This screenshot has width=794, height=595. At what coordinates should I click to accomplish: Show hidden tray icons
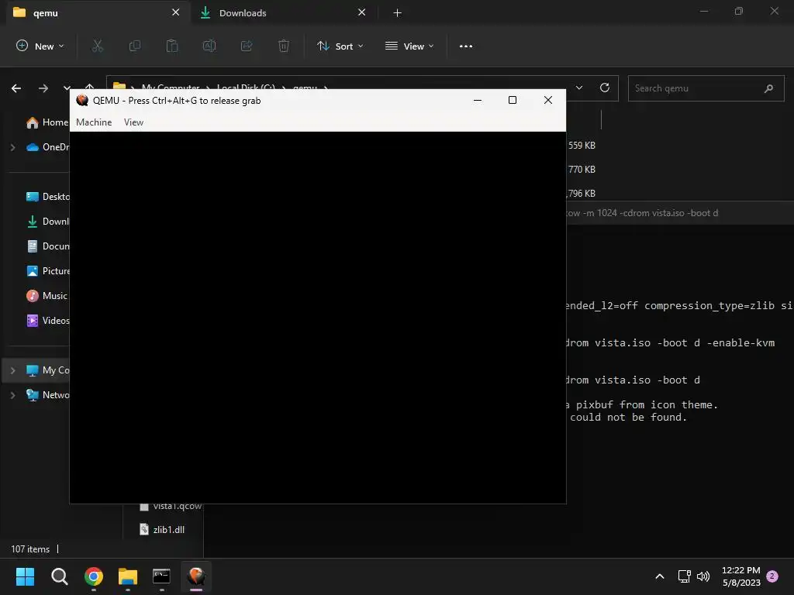point(659,576)
